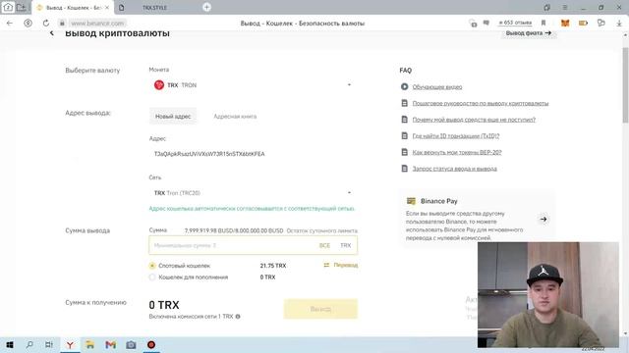The height and width of the screenshot is (353, 629).
Task: Click the Yandex Browser taskbar icon
Action: (70, 344)
